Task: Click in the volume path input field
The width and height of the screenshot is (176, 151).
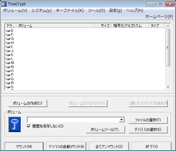Action: pyautogui.click(x=73, y=120)
